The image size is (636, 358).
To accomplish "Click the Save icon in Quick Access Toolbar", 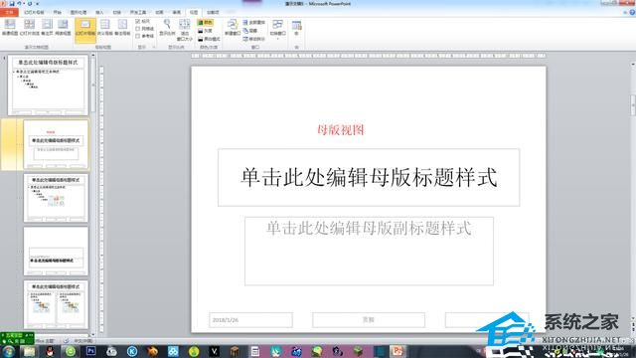I will tap(12, 3).
